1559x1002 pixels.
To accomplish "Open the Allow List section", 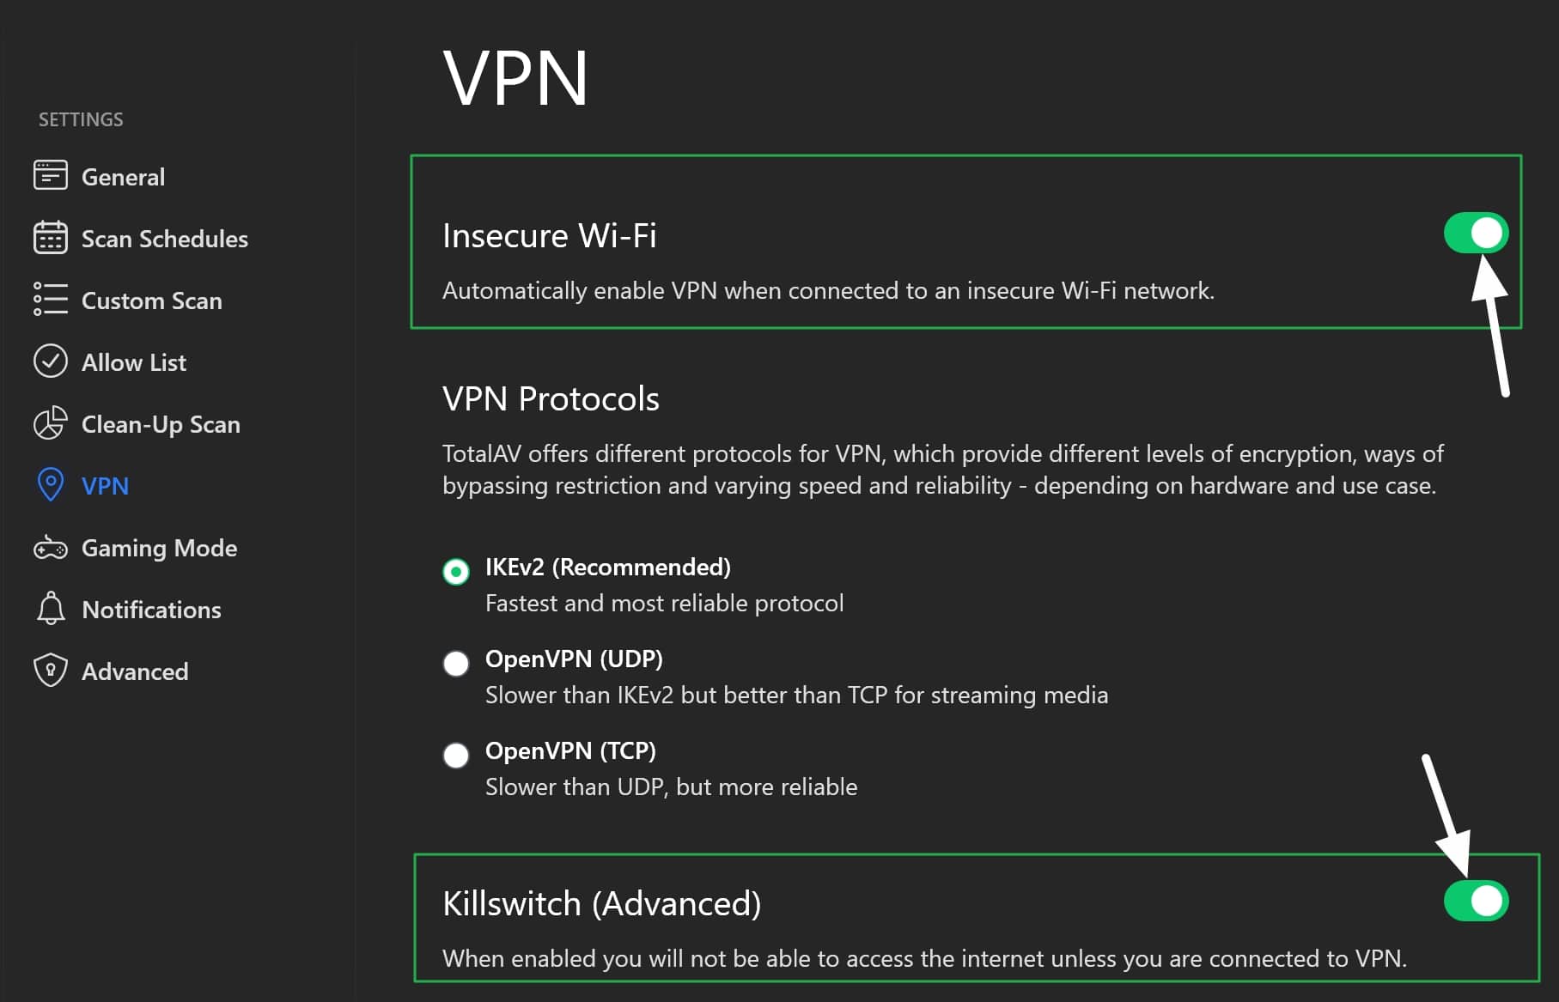I will tap(134, 362).
